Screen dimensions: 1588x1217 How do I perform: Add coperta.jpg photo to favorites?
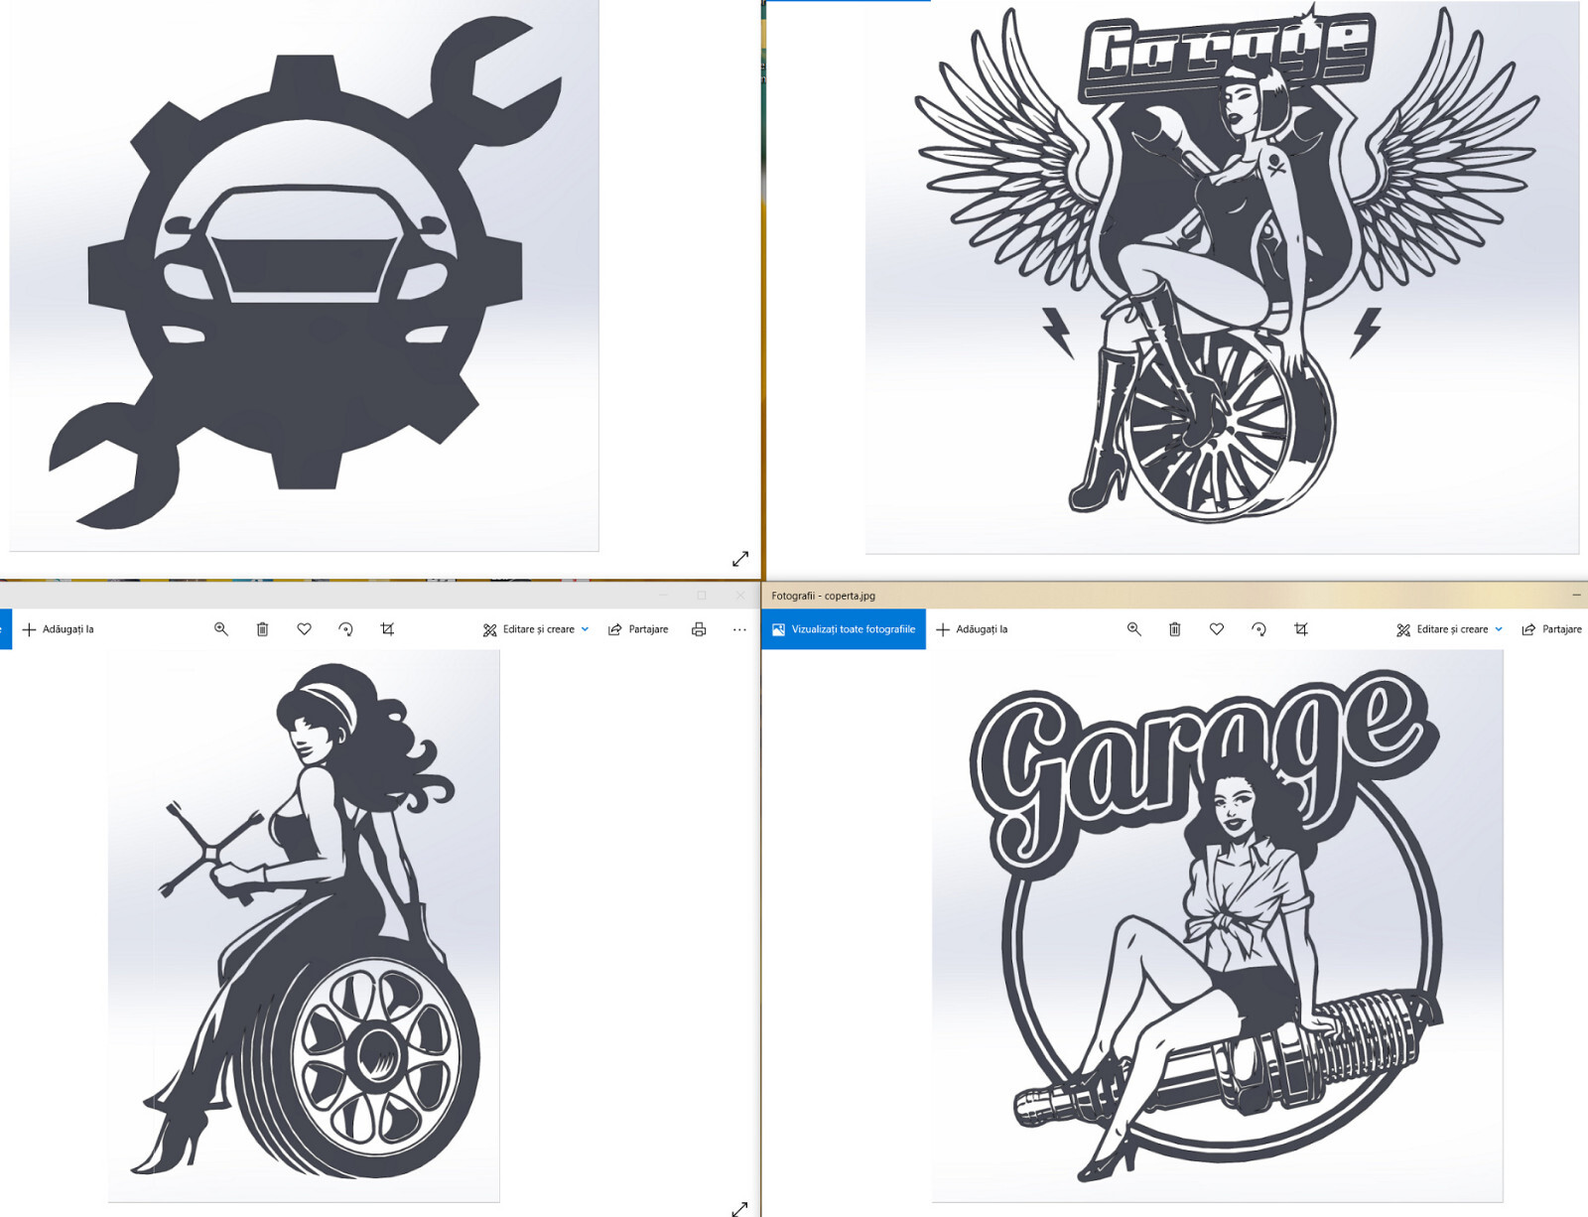point(1217,629)
